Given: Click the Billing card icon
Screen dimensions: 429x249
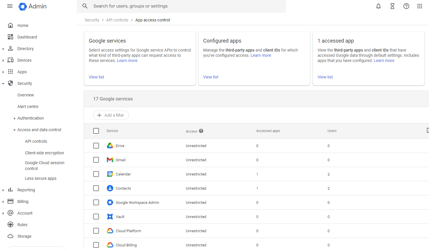Looking at the screenshot, I should 10,202.
